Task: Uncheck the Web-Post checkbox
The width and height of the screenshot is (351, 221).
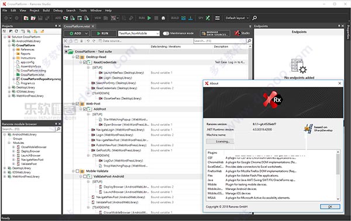Action: coord(77,104)
